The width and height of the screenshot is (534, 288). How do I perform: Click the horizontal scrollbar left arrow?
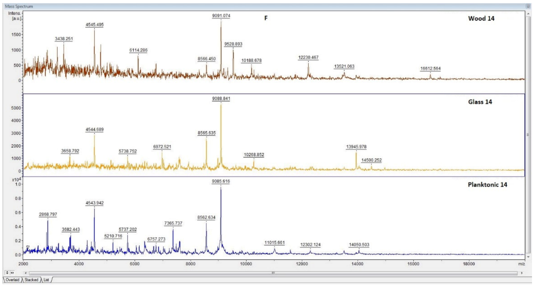26,273
